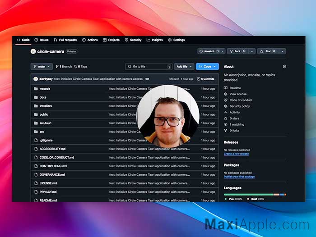Focus the Go to file search field
The height and width of the screenshot is (237, 316).
149,67
